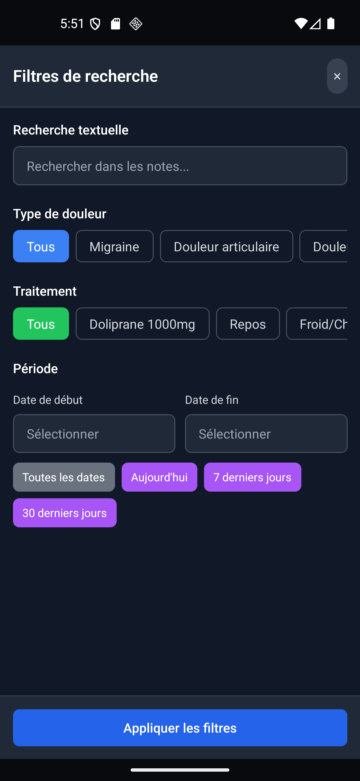Toggle the Repos treatment filter
Viewport: 360px width, 781px height.
[248, 323]
